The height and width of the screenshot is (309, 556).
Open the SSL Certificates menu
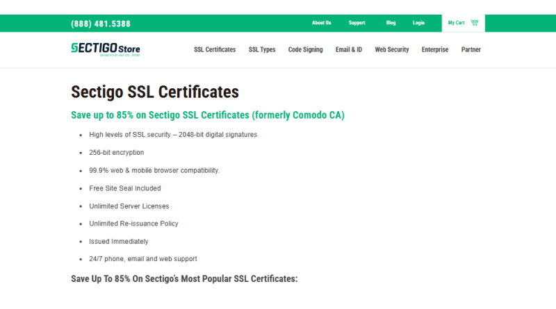(x=215, y=49)
